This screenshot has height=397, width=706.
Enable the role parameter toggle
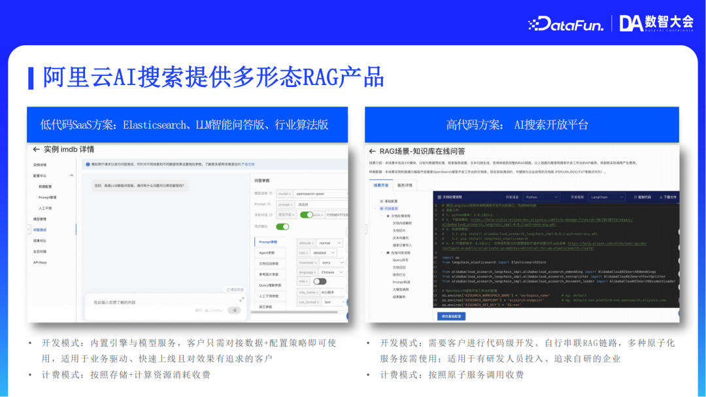pyautogui.click(x=321, y=281)
